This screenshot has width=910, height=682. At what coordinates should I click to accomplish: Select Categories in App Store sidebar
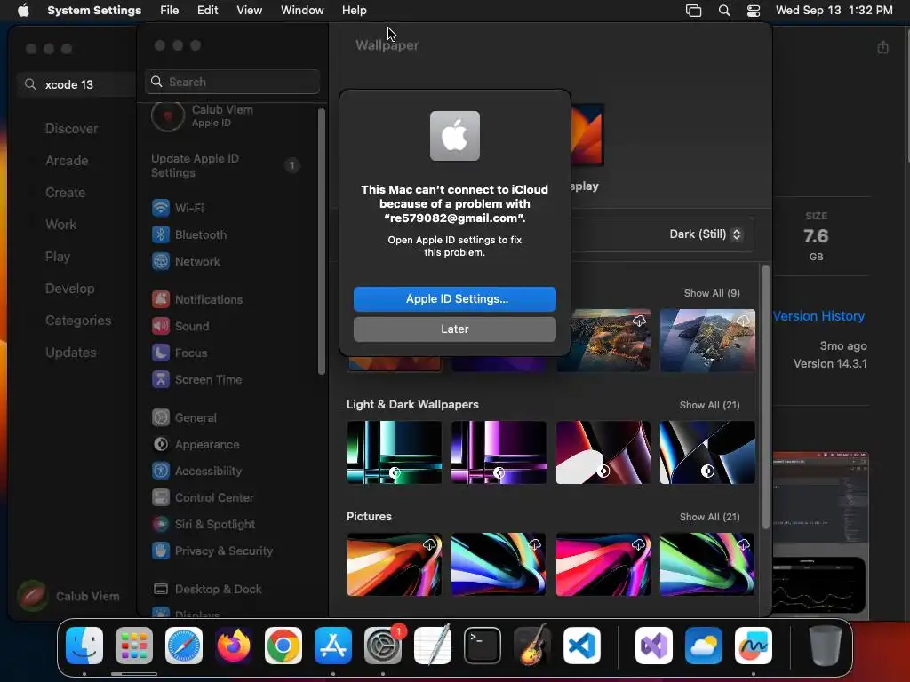coord(78,320)
